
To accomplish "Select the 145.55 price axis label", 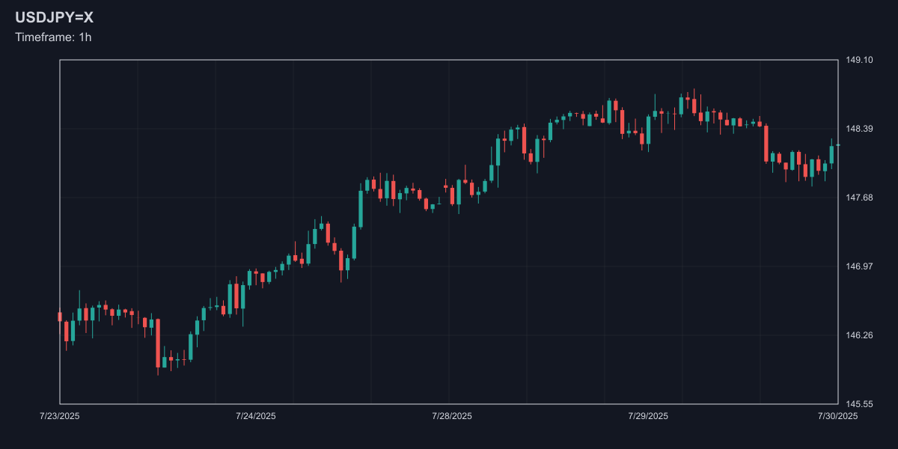I will (x=859, y=404).
